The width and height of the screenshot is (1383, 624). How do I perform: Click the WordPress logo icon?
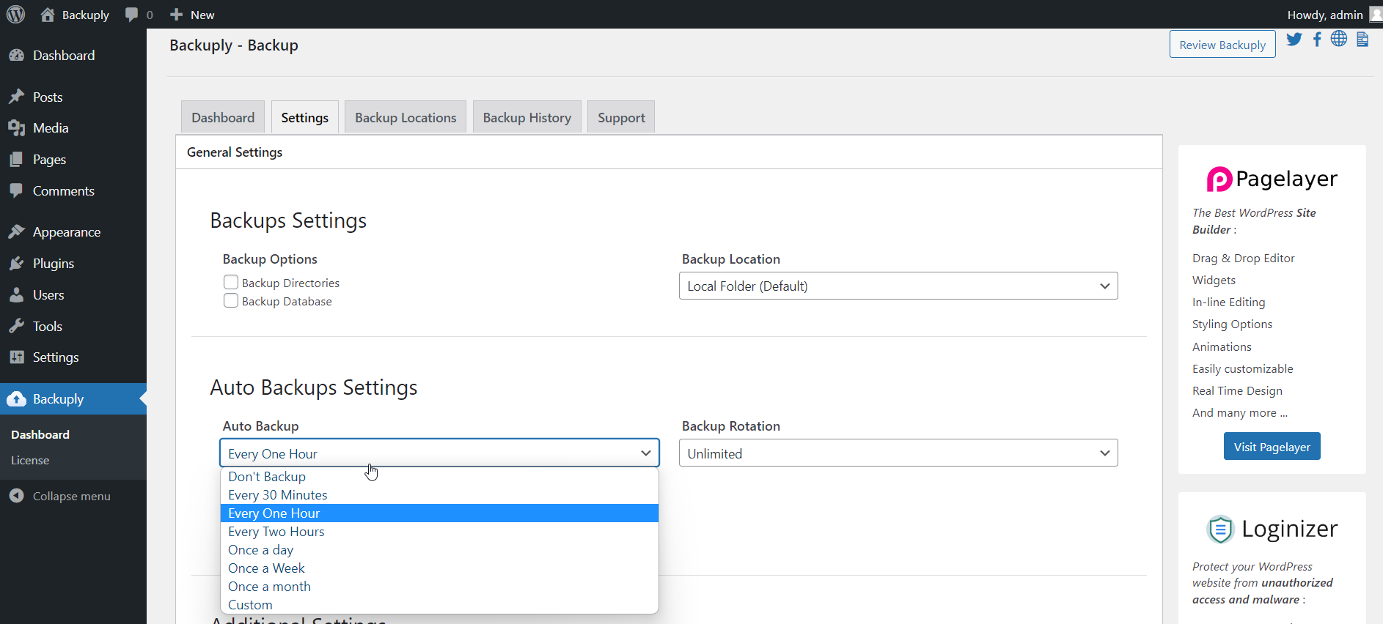[x=15, y=15]
